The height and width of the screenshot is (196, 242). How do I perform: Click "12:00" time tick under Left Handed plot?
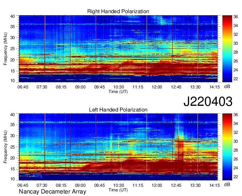157,185
